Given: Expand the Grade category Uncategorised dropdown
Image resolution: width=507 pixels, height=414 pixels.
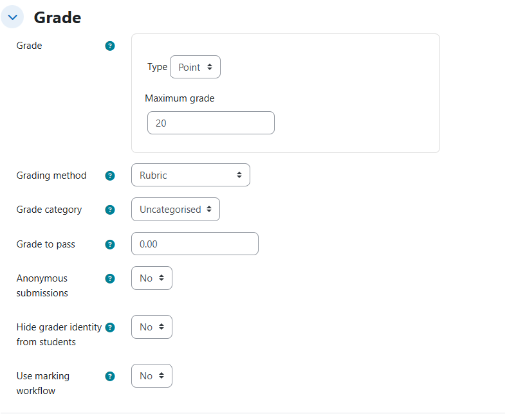Looking at the screenshot, I should pos(176,209).
